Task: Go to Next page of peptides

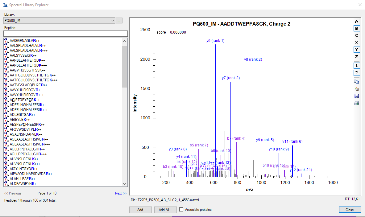Action: coord(121,193)
